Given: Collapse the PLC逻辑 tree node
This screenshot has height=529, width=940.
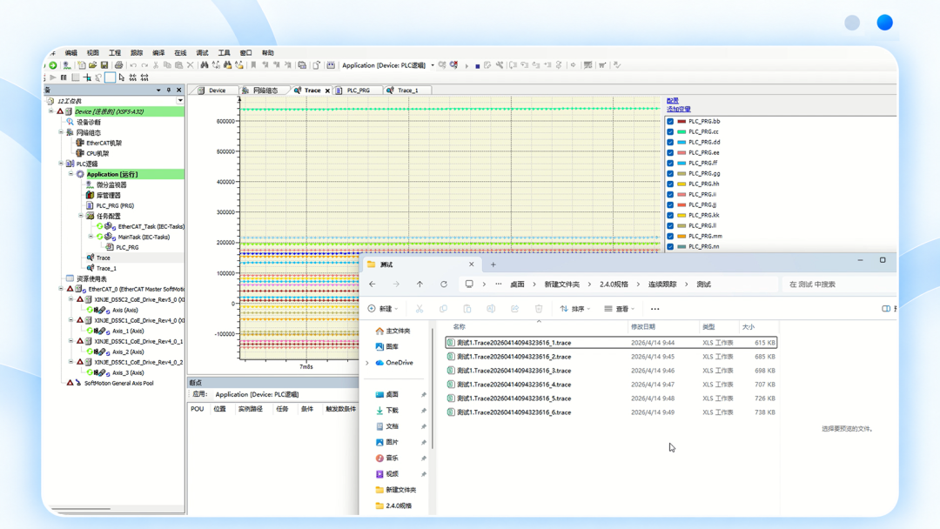Looking at the screenshot, I should (x=61, y=164).
